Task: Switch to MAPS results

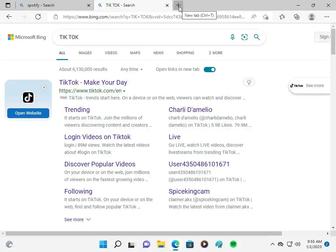Action: [x=135, y=53]
